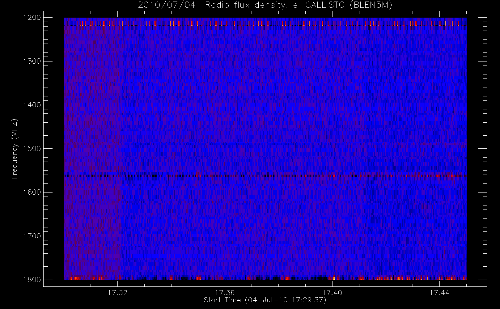This screenshot has width=500, height=309.
Task: Click the 1500 frequency tick label
Action: point(32,149)
